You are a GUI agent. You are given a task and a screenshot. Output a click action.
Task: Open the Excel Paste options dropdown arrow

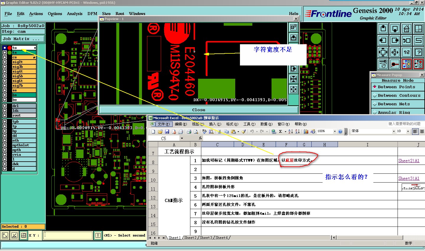point(238,132)
